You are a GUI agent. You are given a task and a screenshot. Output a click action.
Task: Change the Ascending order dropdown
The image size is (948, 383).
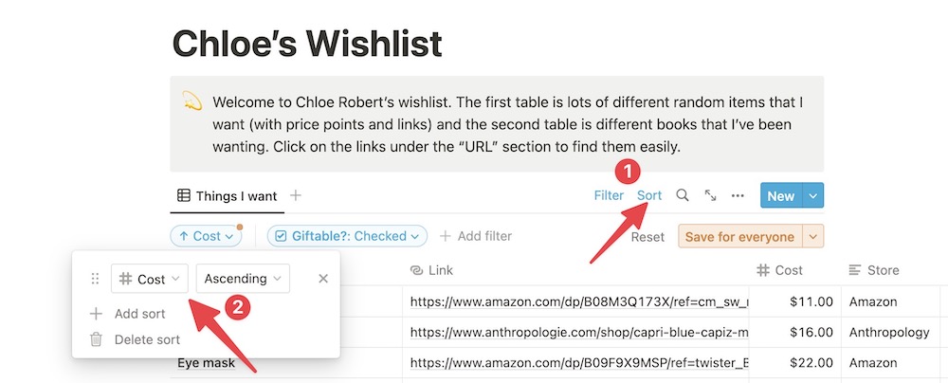point(243,279)
